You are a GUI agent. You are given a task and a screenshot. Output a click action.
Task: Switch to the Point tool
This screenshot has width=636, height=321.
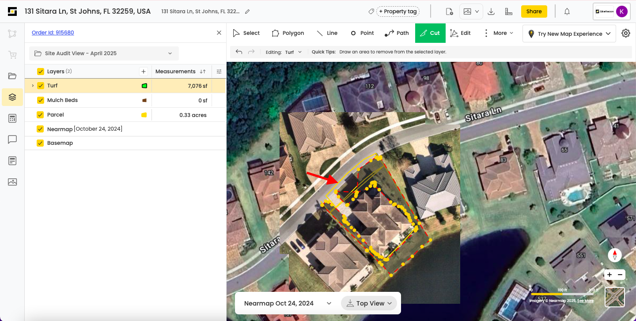[362, 33]
